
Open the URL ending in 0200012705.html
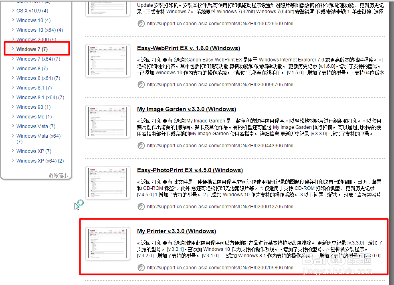click(220, 207)
